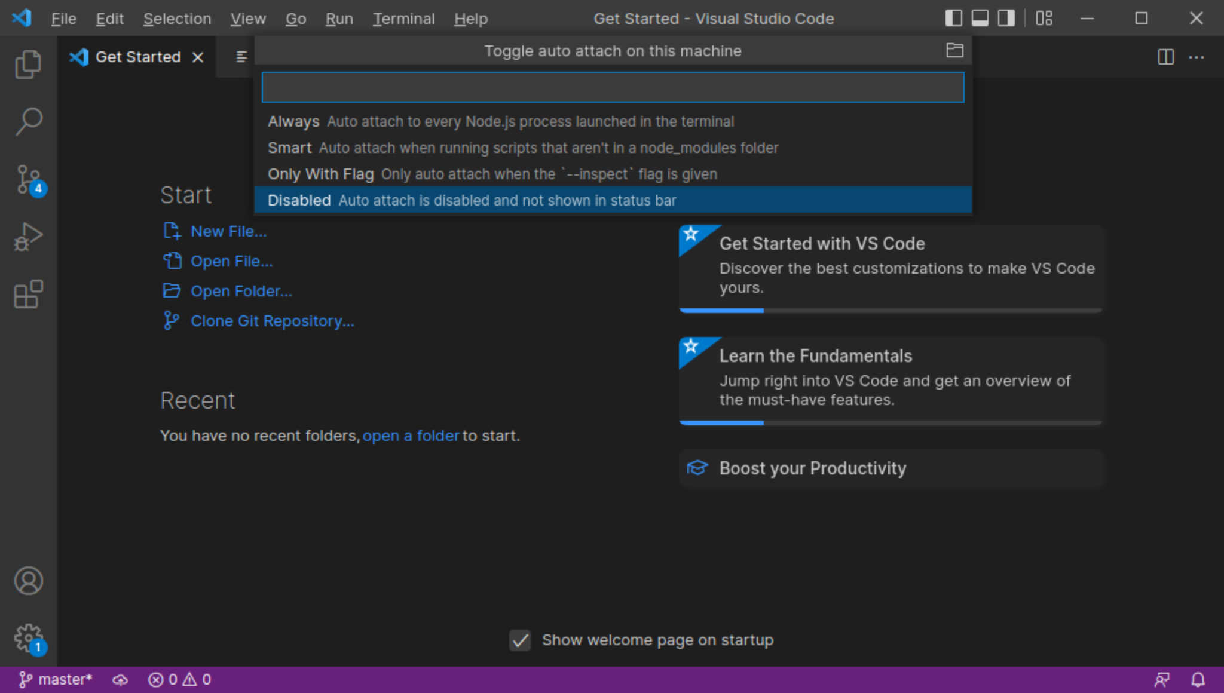Open the Run and Debug view
1224x693 pixels.
coord(28,235)
